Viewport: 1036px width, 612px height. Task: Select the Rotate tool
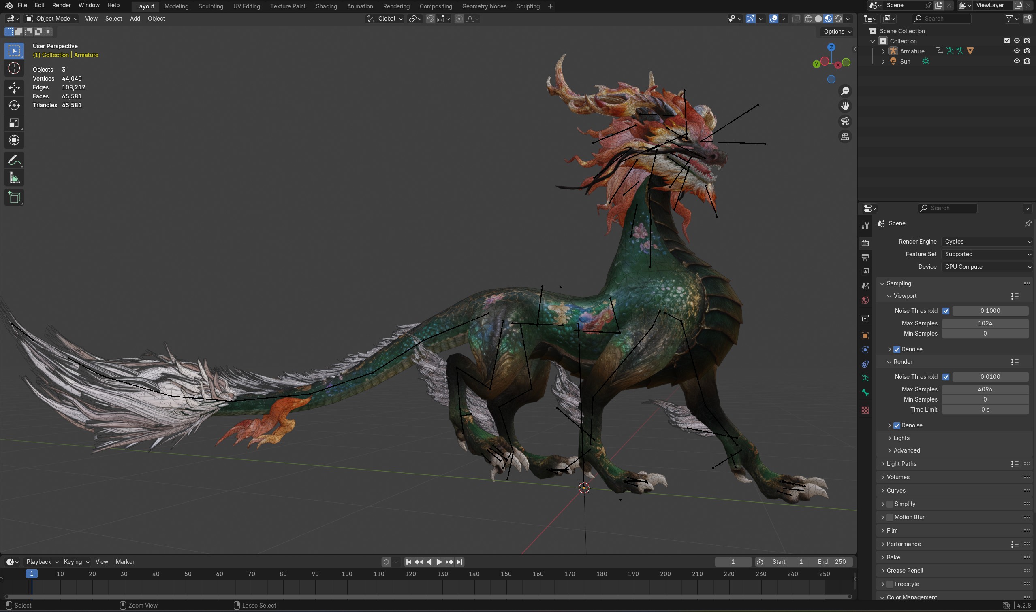[14, 105]
